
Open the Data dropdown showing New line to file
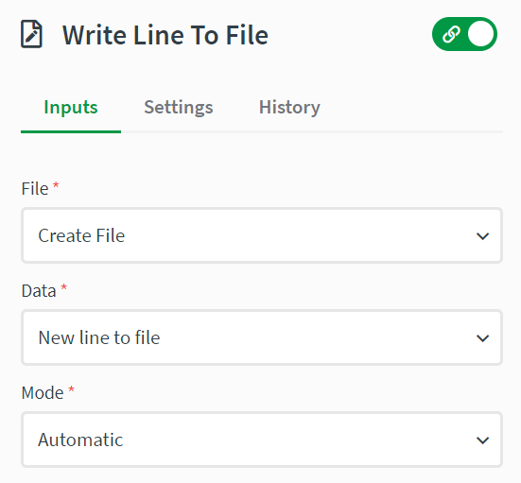point(262,337)
